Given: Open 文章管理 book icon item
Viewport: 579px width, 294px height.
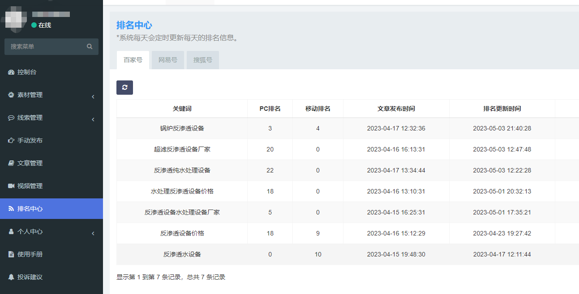Looking at the screenshot, I should [x=11, y=163].
